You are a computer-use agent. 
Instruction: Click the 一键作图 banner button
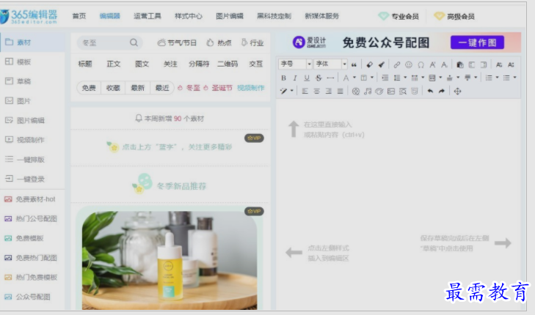(477, 42)
